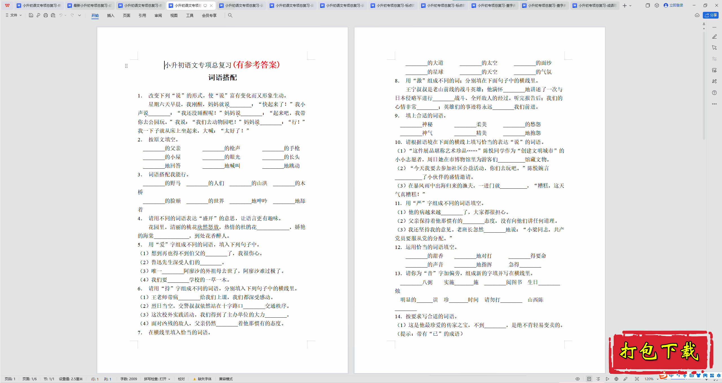
Task: Click the fit-page zoom icon in status bar
Action: (x=637, y=379)
